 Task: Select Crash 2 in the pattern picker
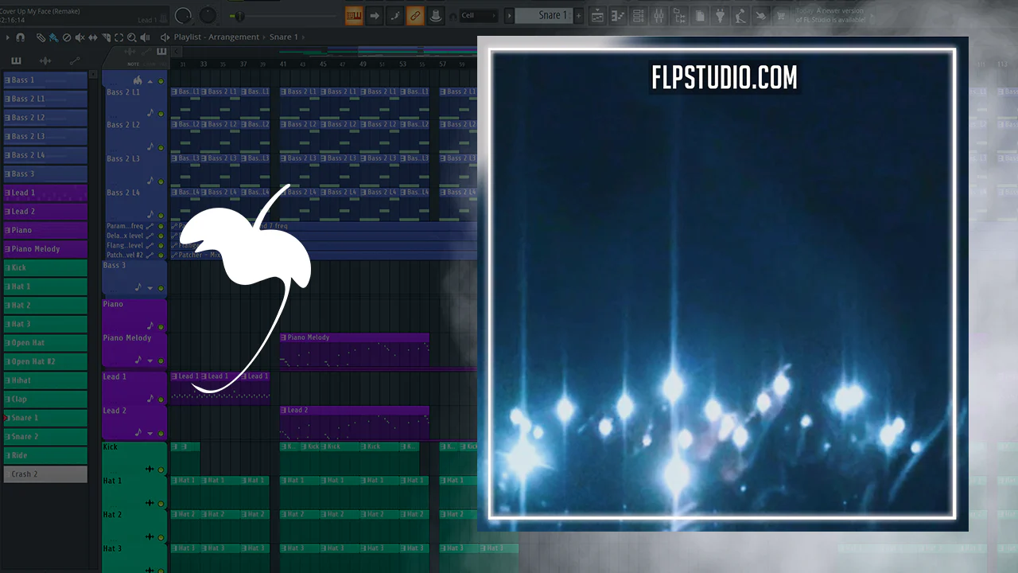[x=45, y=474]
